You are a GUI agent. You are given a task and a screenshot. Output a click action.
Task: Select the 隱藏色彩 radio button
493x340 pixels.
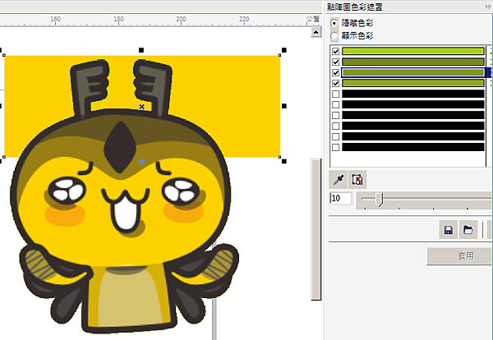[x=334, y=23]
